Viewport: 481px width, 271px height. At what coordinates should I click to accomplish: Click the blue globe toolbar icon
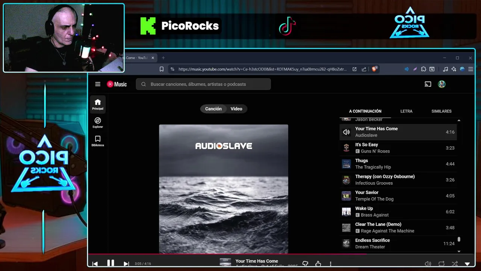[x=462, y=69]
